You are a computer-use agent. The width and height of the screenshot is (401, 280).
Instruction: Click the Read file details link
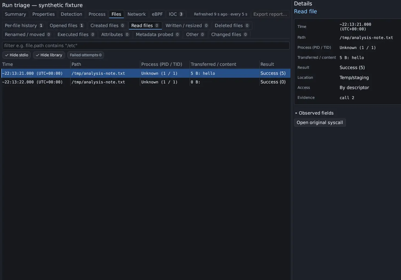[x=305, y=11]
